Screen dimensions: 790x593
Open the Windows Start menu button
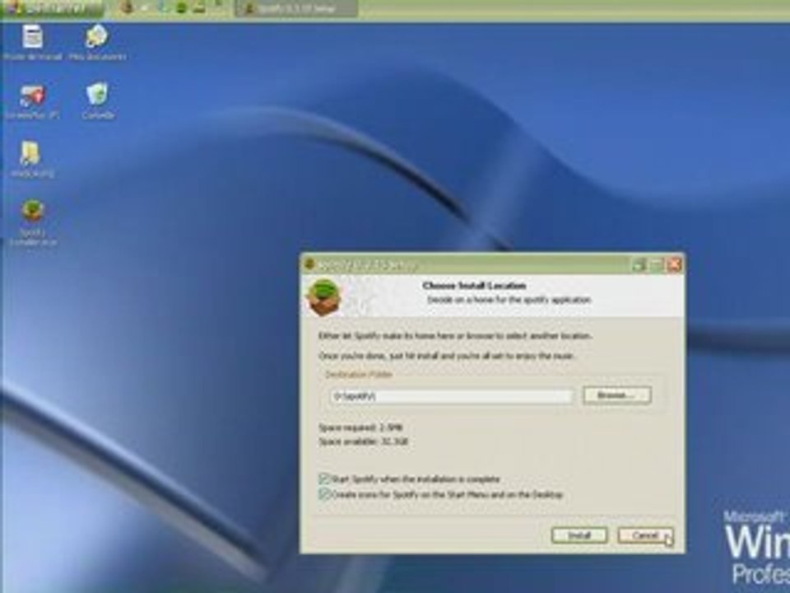pos(52,8)
